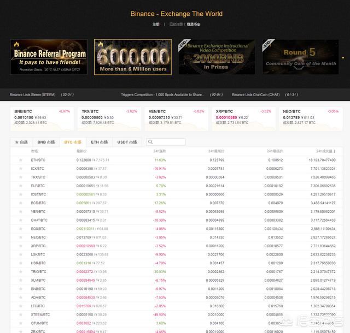
Task: Click the register link in header
Action: click(156, 25)
